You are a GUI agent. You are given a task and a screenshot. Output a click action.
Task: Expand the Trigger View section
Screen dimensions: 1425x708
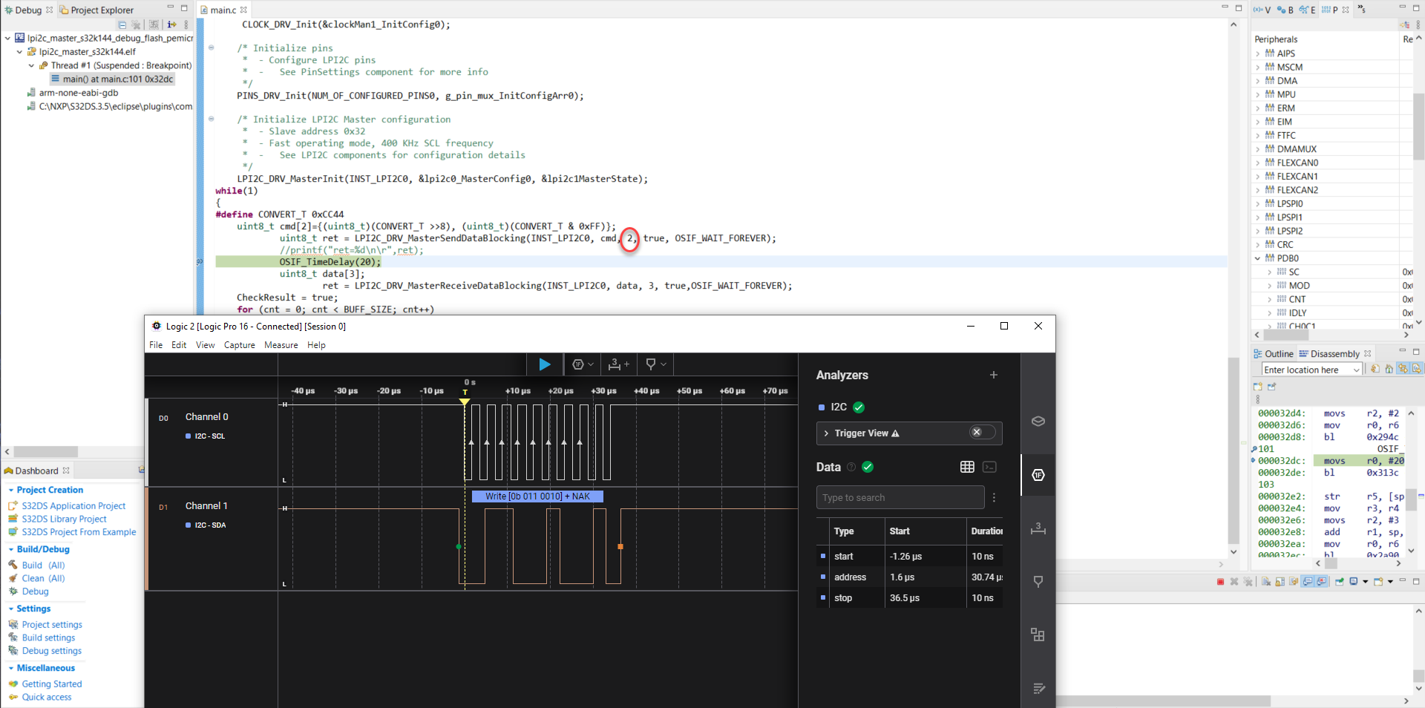click(x=825, y=433)
